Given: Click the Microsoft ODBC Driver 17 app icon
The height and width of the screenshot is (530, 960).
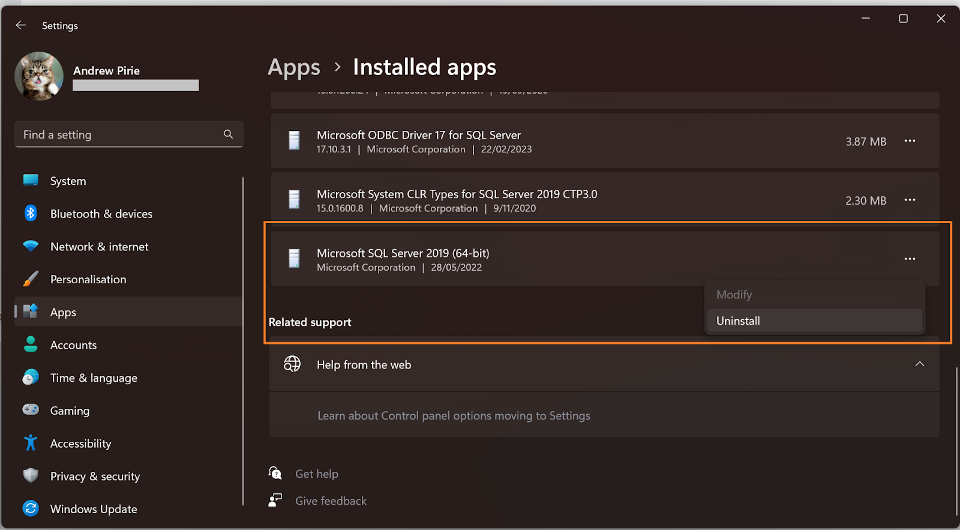Looking at the screenshot, I should pos(294,140).
